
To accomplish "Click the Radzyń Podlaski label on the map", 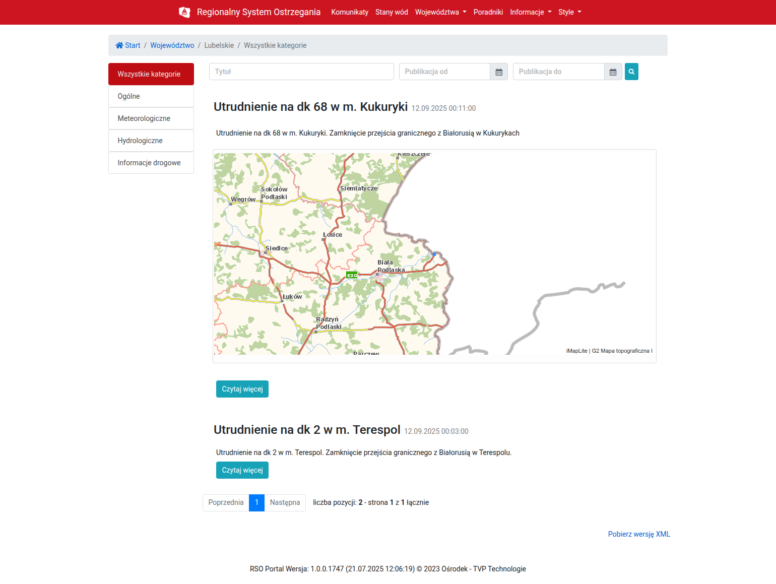I will click(x=329, y=323).
